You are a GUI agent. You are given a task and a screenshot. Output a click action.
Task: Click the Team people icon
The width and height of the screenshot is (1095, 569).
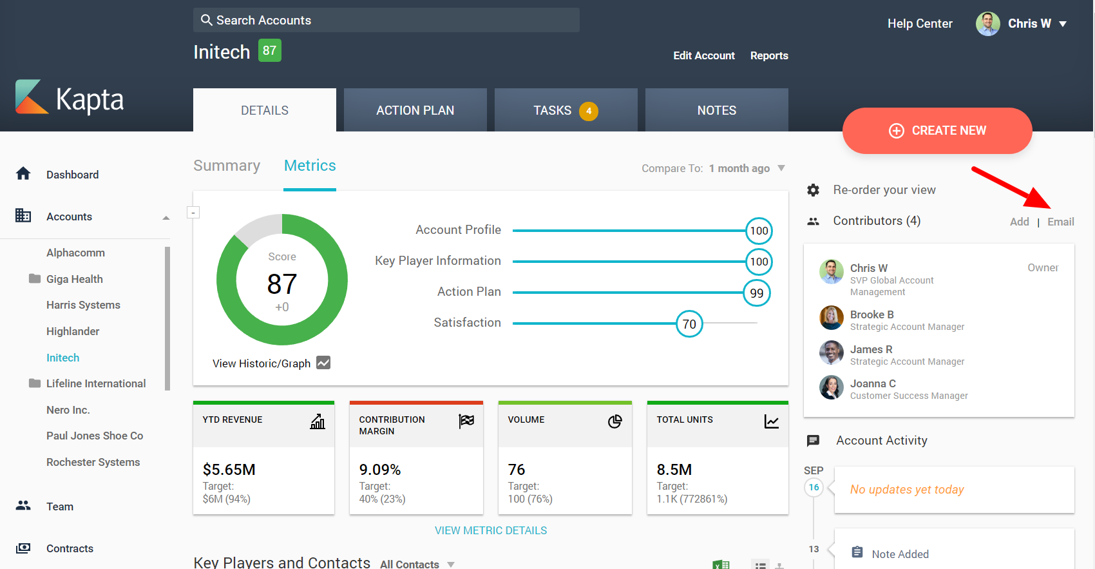23,506
